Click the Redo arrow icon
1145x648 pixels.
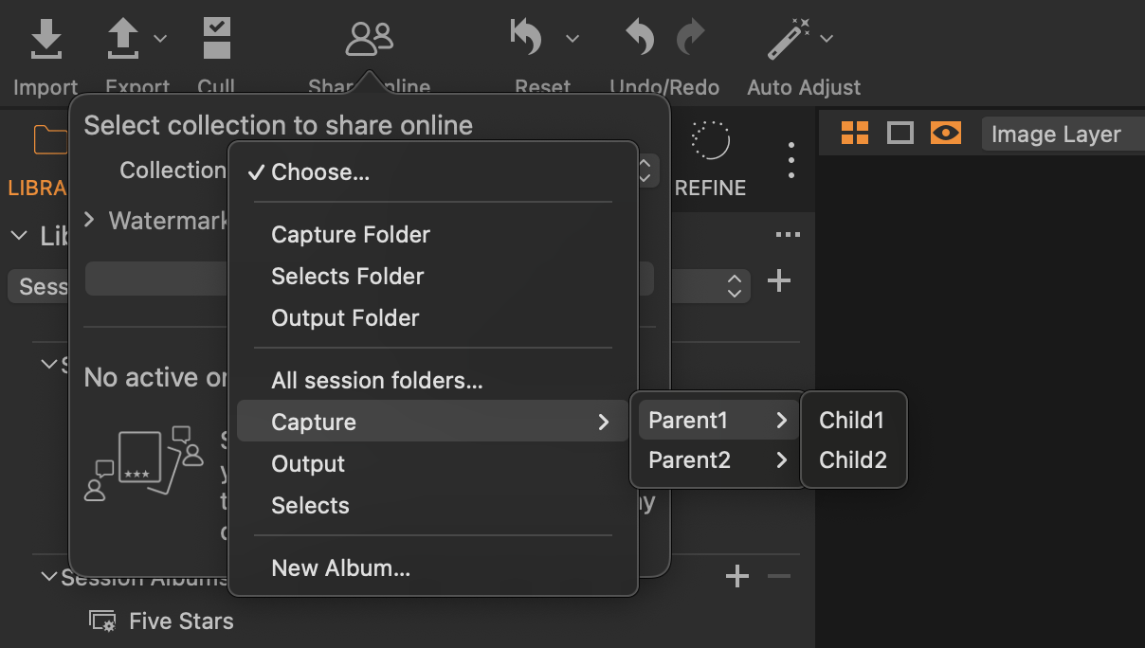click(691, 40)
